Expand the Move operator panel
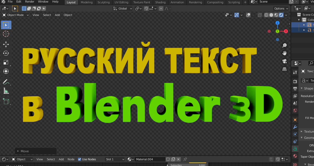Image resolution: width=314 pixels, height=166 pixels. [x=36, y=151]
